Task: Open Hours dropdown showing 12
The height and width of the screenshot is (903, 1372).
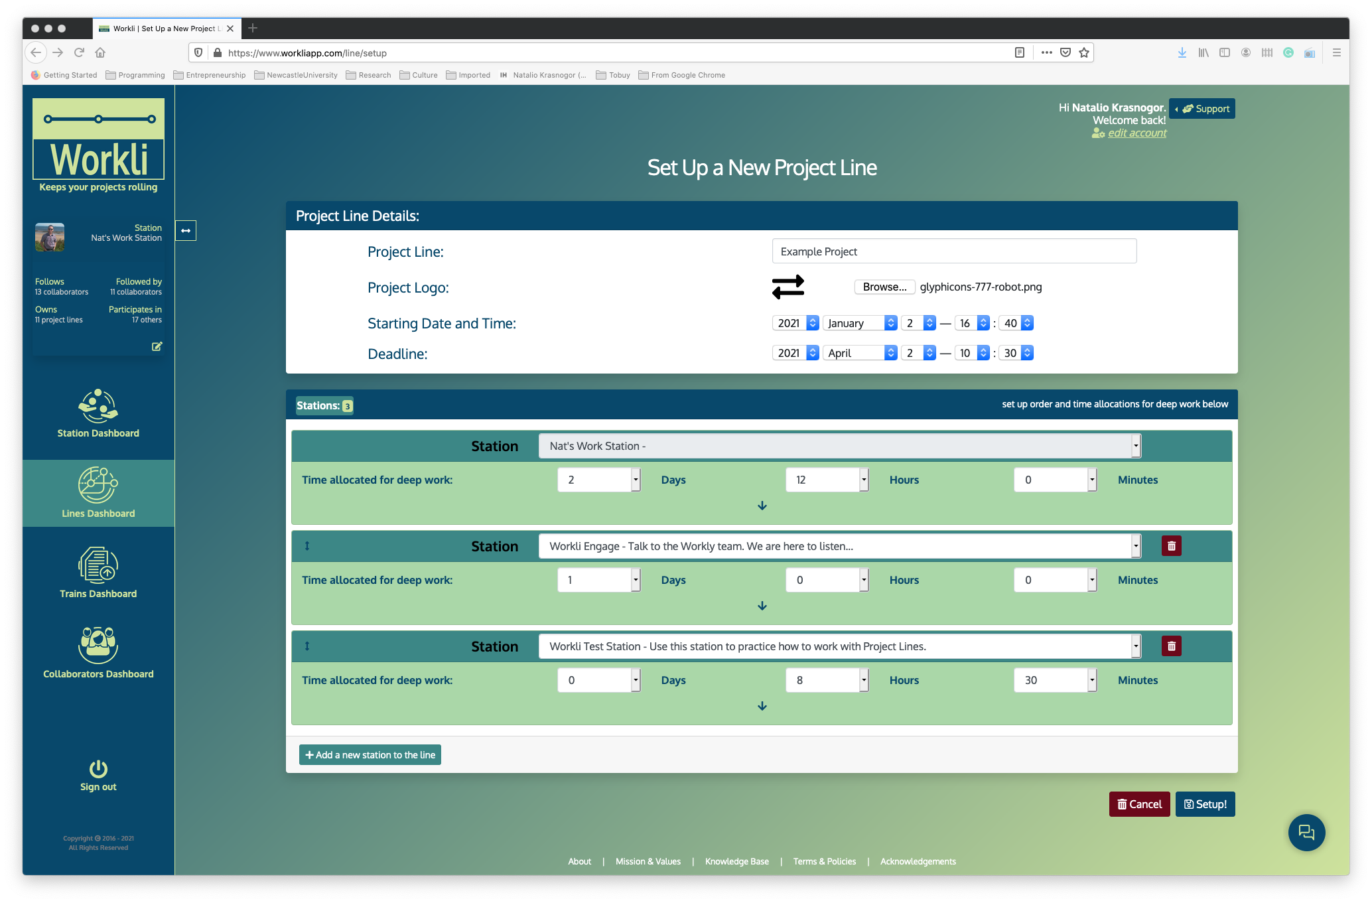Action: point(827,480)
